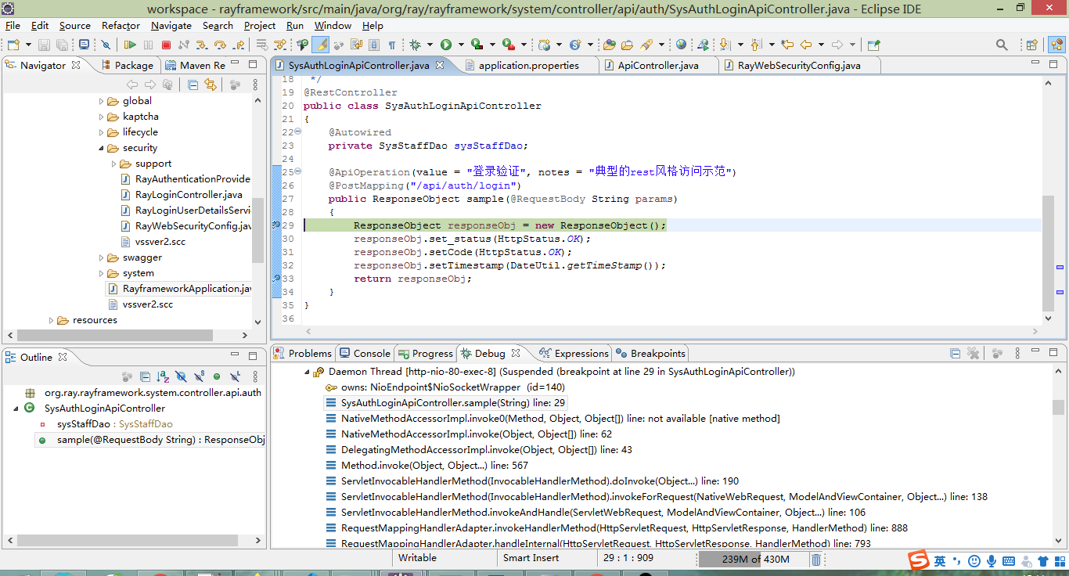
Task: Click the Next Annotation down-arrow icon
Action: coord(725,45)
